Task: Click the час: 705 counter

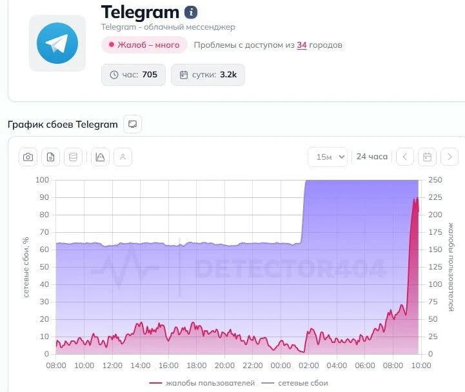Action: pyautogui.click(x=134, y=75)
